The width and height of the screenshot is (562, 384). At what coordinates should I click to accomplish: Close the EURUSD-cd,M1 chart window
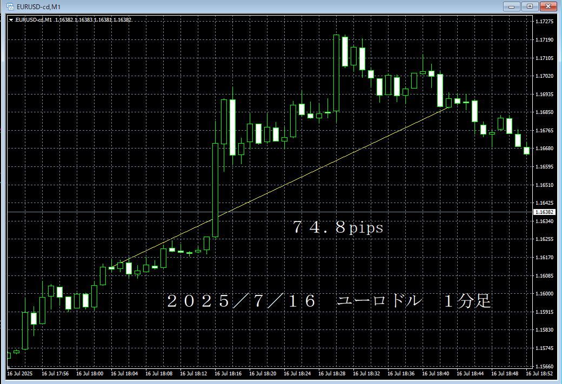[548, 6]
